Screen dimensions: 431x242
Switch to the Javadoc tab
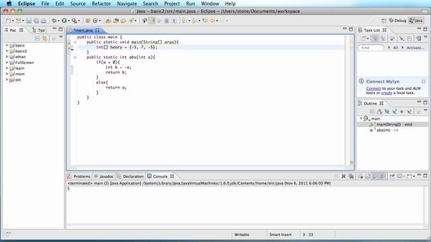[104, 176]
